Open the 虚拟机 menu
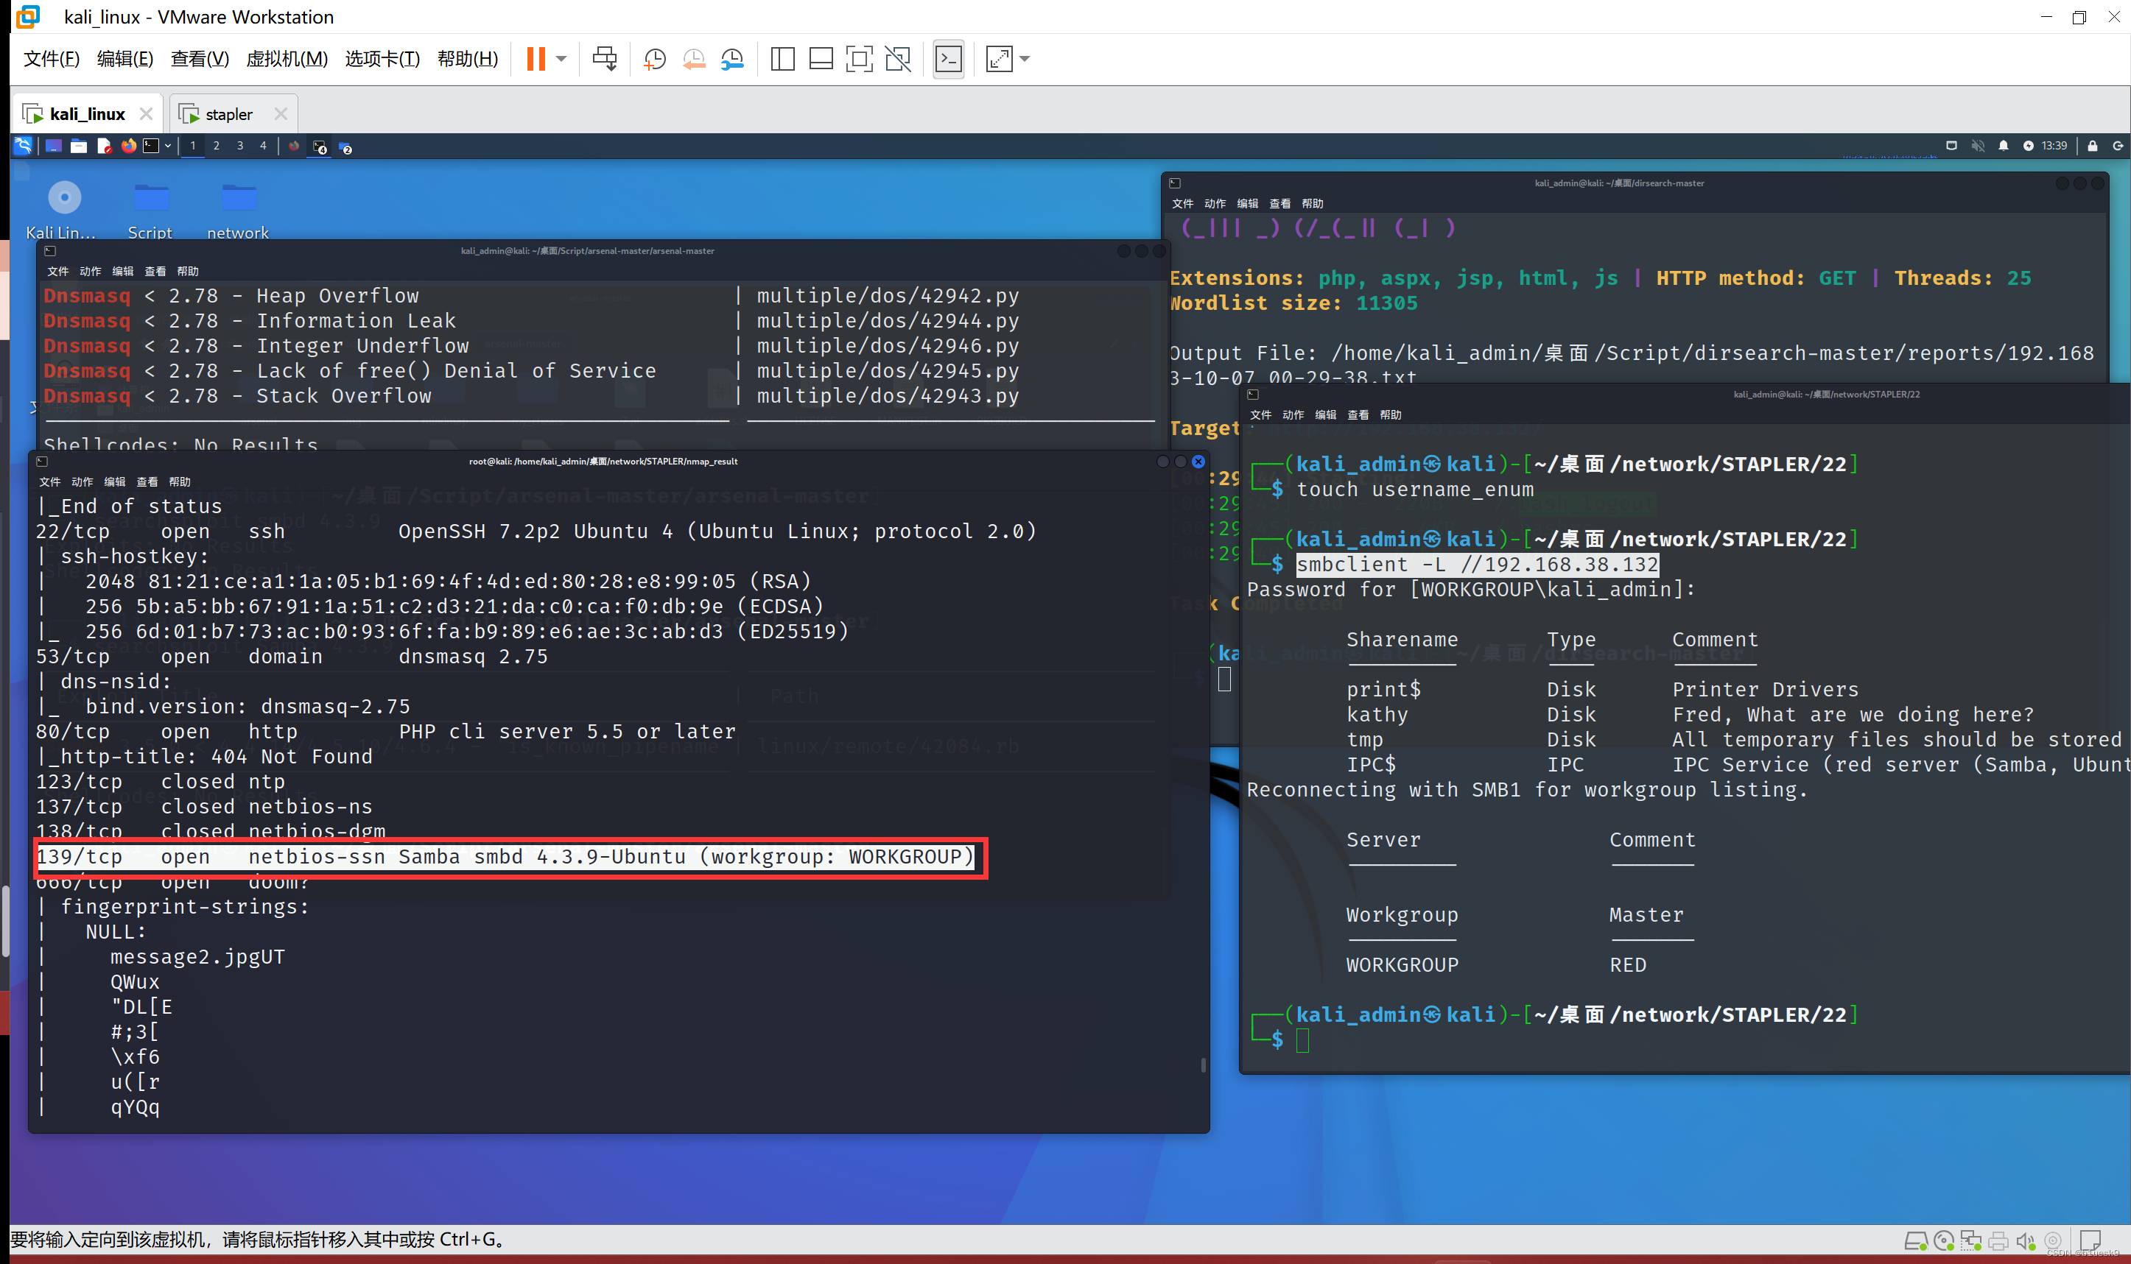Screen dimensions: 2131x1264 pos(287,59)
